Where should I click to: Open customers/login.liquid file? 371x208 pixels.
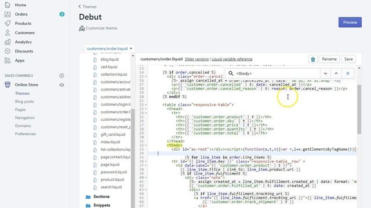pyautogui.click(x=115, y=105)
